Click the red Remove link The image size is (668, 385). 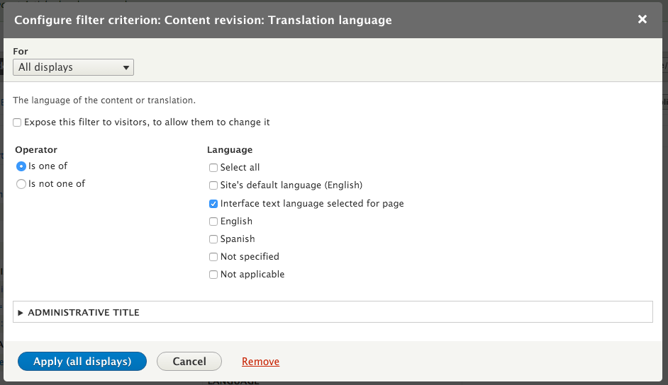point(260,362)
